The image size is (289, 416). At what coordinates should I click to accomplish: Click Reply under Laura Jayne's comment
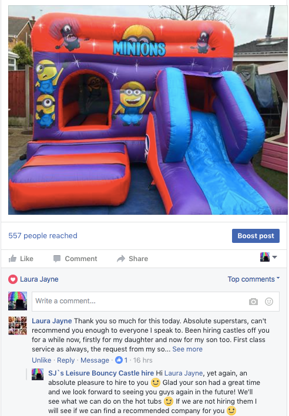coord(66,360)
